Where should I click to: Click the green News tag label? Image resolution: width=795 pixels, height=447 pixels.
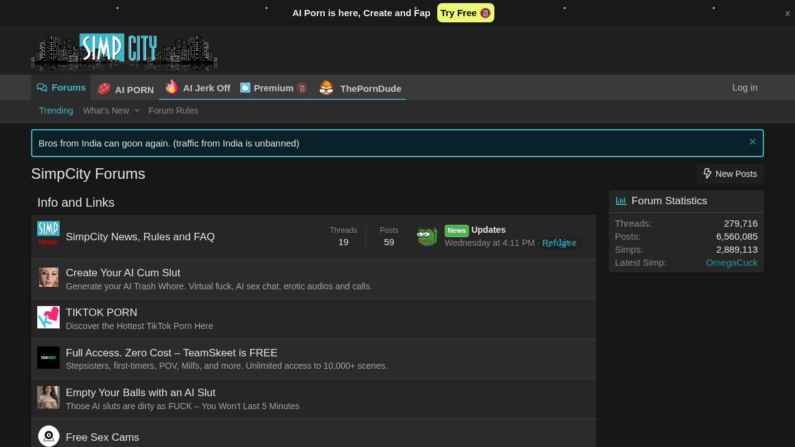tap(457, 230)
